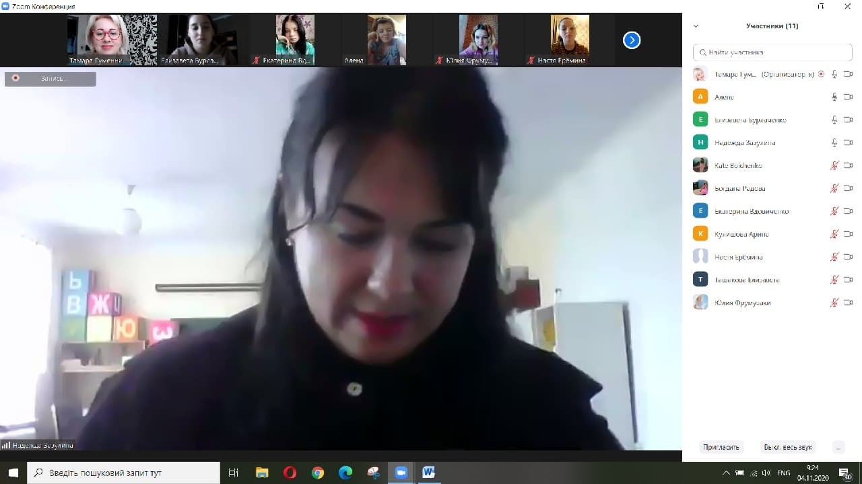Toggle microphone for Тамара (Организатор)
862x484 pixels.
[834, 75]
